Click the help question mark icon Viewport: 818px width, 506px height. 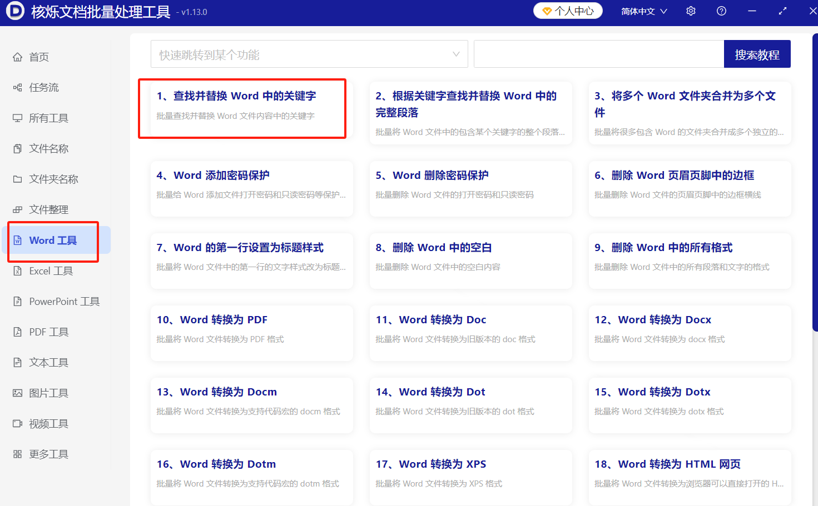click(721, 11)
